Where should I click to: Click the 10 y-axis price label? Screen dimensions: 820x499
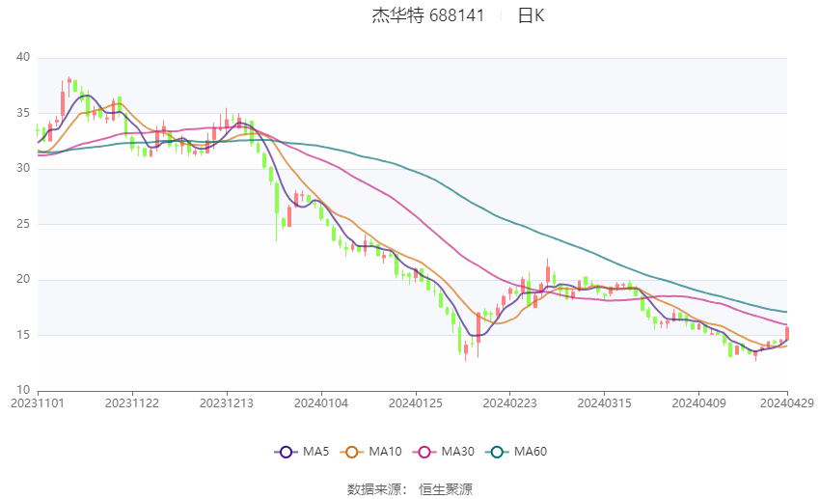[x=23, y=390]
